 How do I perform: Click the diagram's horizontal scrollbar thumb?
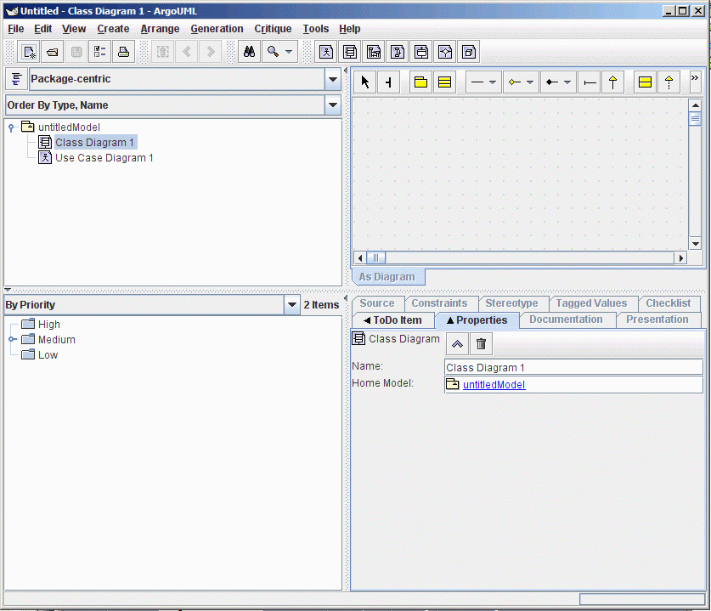tap(376, 258)
